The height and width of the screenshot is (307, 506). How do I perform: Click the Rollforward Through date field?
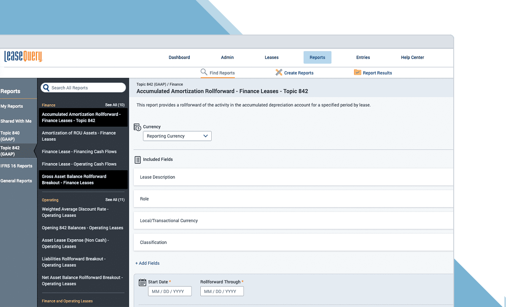(x=222, y=291)
